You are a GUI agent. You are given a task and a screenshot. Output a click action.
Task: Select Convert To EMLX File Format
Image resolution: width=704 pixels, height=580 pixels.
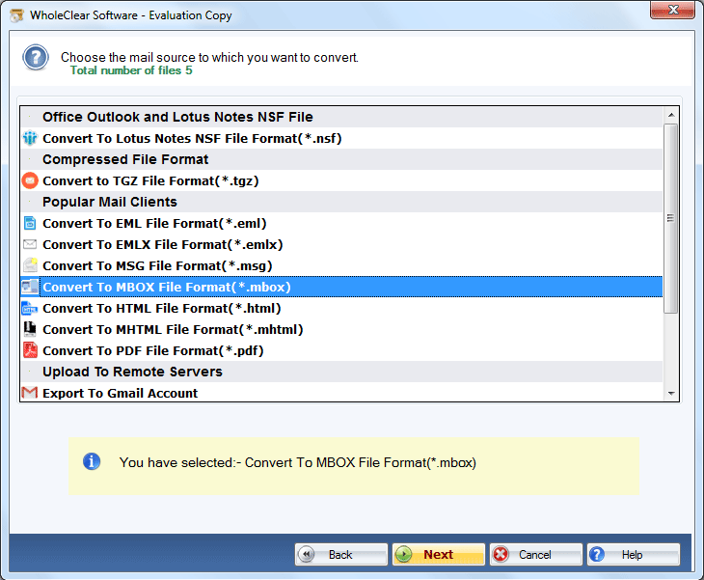pyautogui.click(x=341, y=244)
